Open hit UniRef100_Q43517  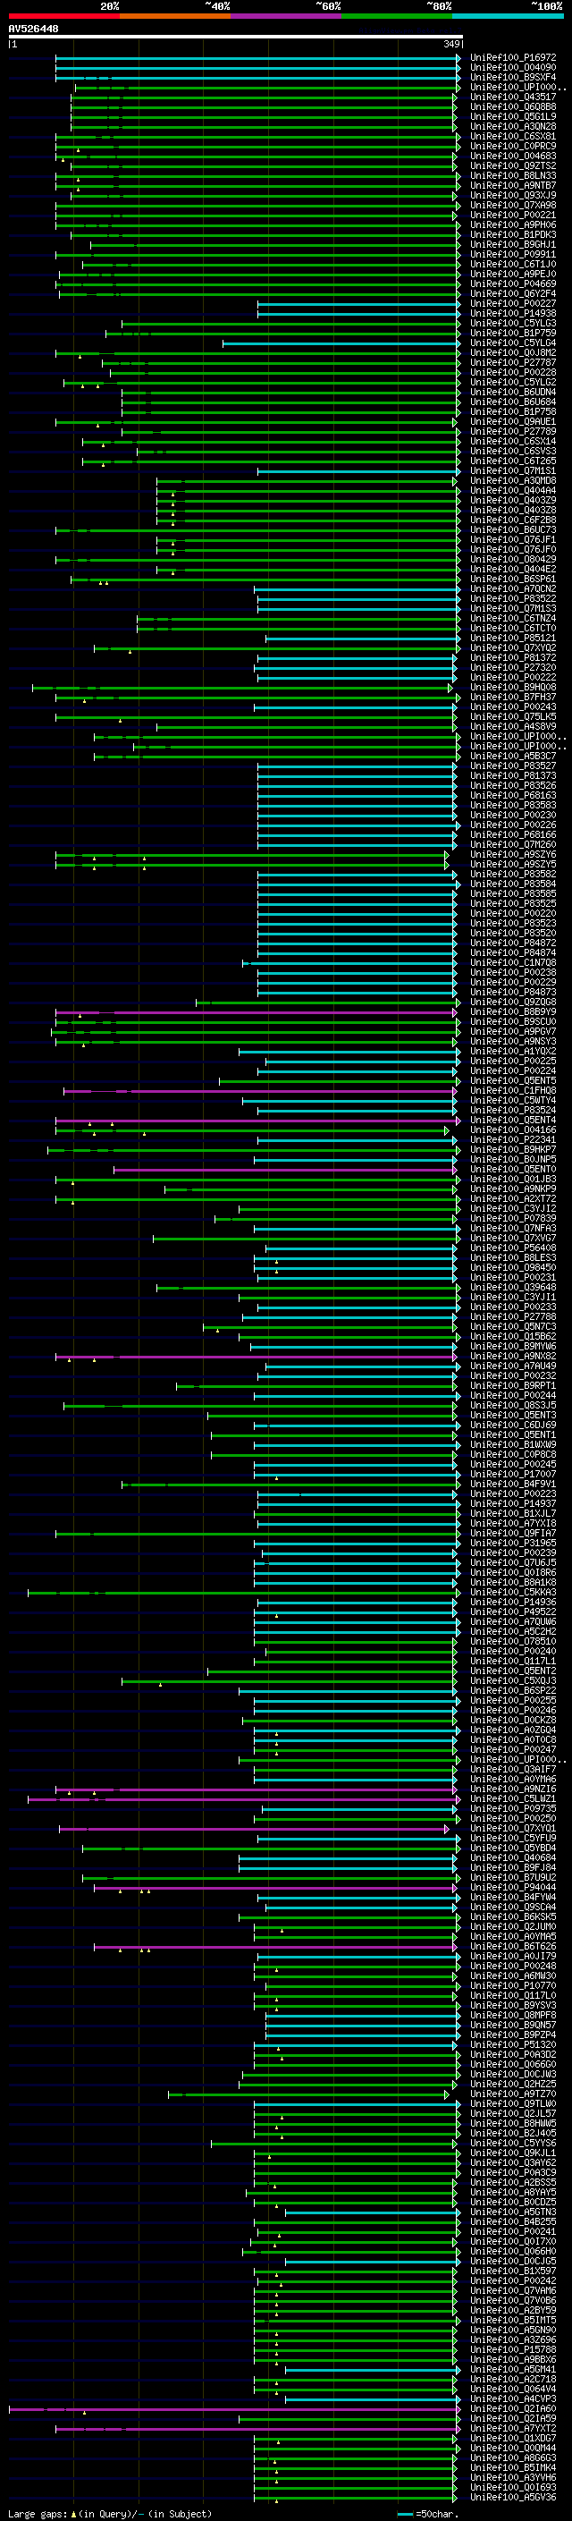(513, 97)
